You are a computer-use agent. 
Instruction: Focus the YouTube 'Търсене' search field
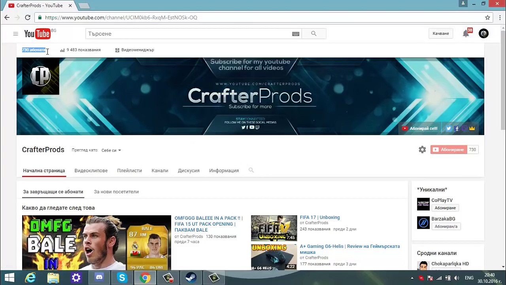pos(189,34)
